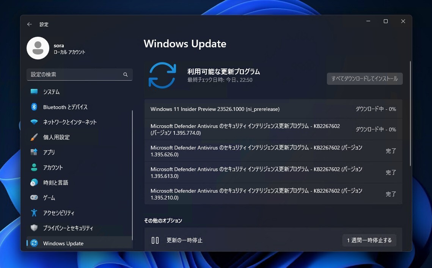This screenshot has width=432, height=268.
Task: Click 1週間一時停止する button
Action: 369,240
